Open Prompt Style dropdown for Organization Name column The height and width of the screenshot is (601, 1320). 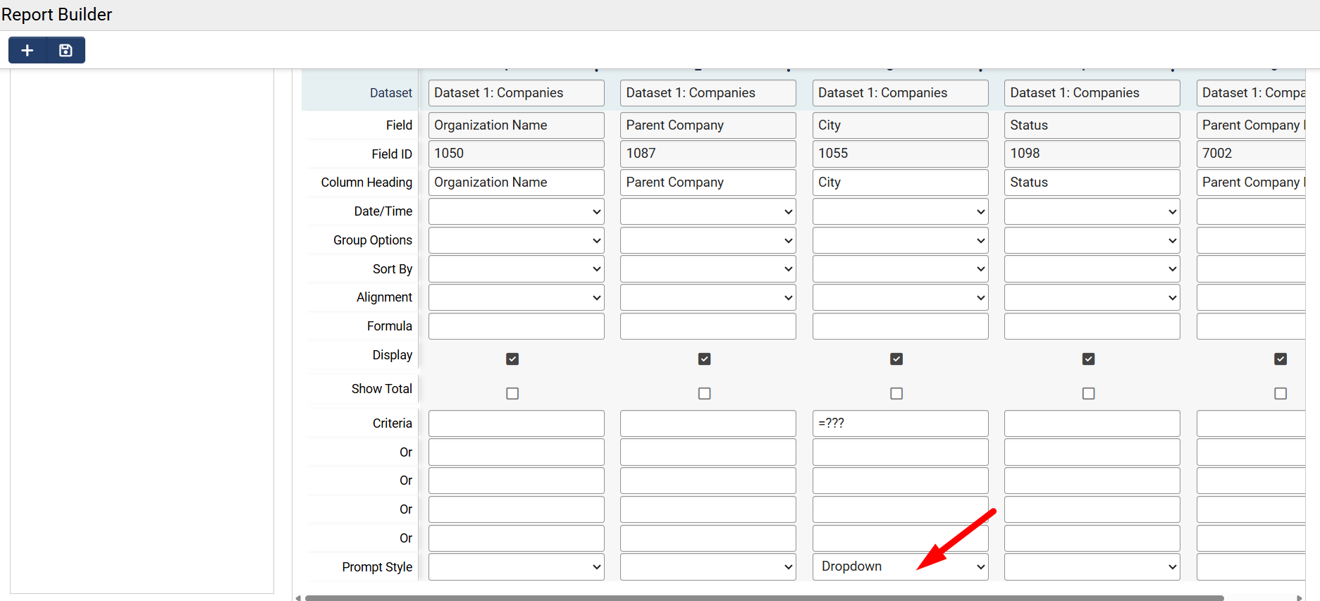(516, 566)
